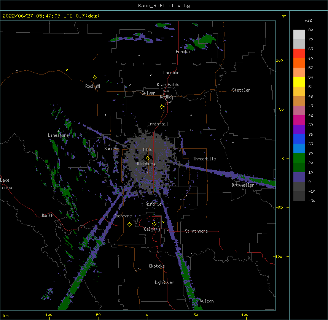The width and height of the screenshot is (328, 320).
Task: Click the white asterisk marker east of Innisfail
Action: [x=191, y=115]
